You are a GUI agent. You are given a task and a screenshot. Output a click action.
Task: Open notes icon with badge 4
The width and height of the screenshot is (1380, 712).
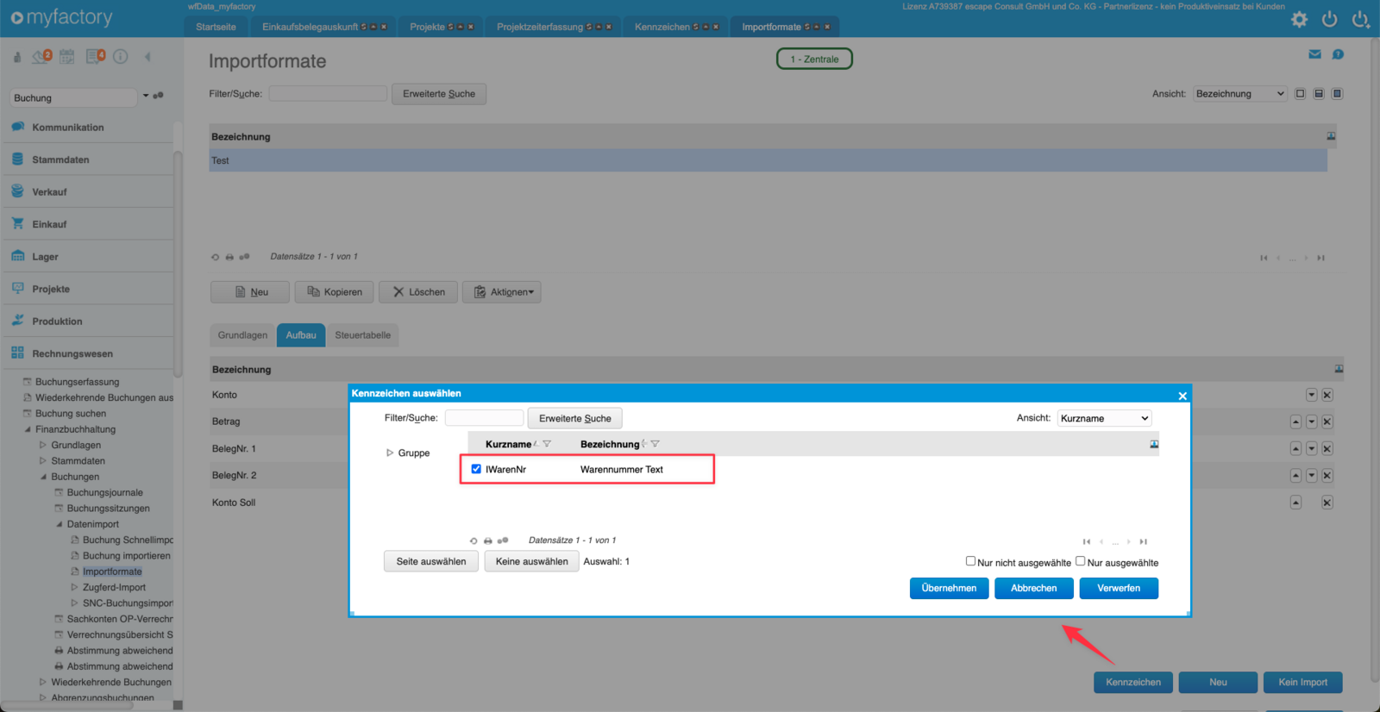click(96, 57)
